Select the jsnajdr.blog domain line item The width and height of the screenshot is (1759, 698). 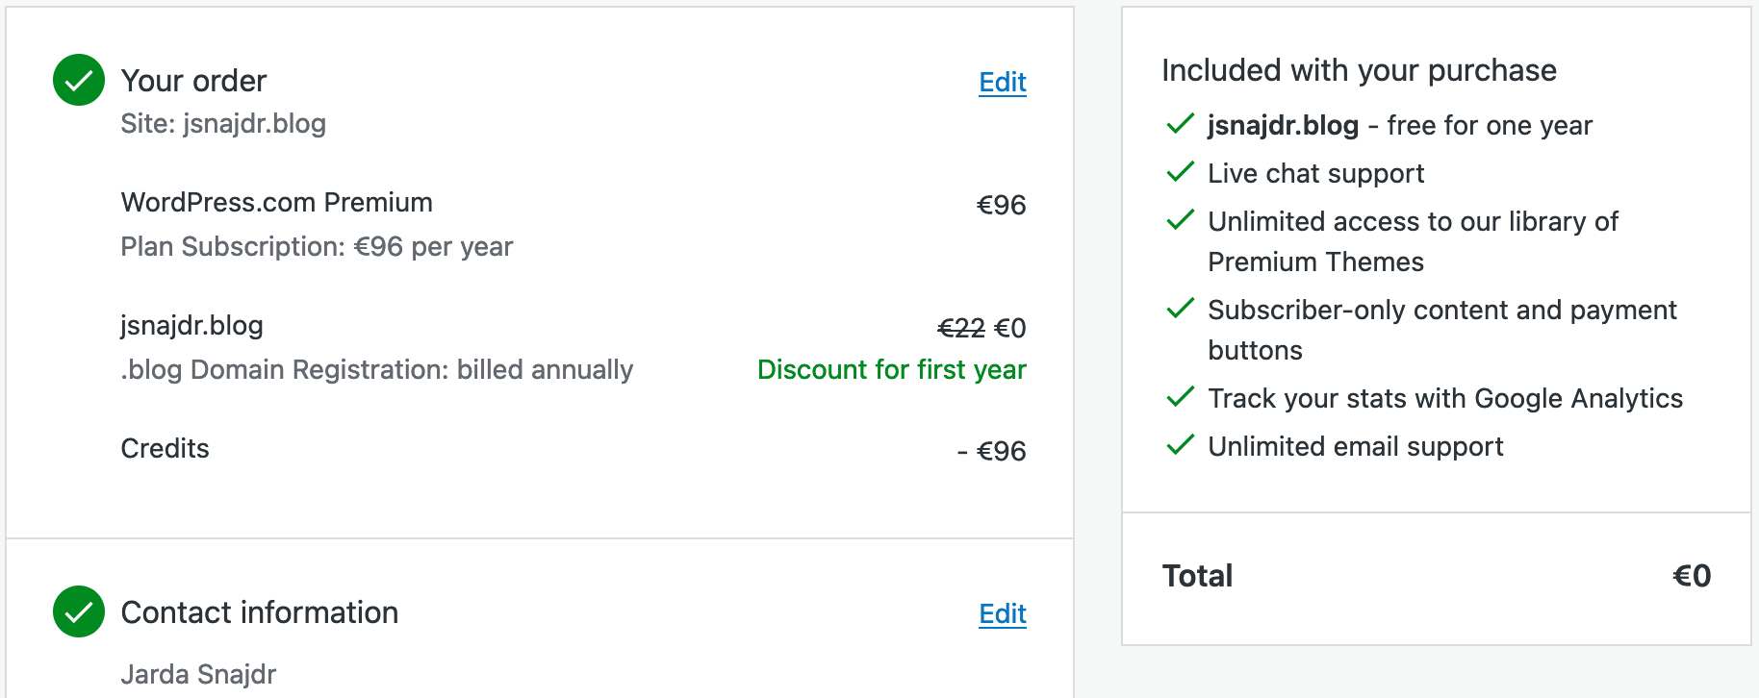click(192, 326)
